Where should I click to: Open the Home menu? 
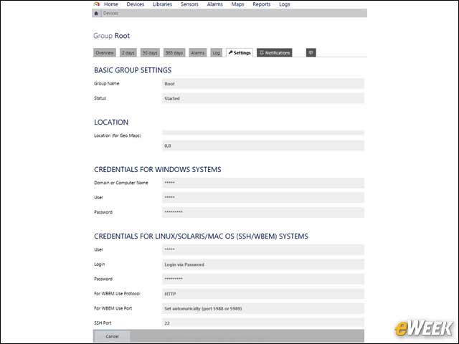pyautogui.click(x=111, y=4)
